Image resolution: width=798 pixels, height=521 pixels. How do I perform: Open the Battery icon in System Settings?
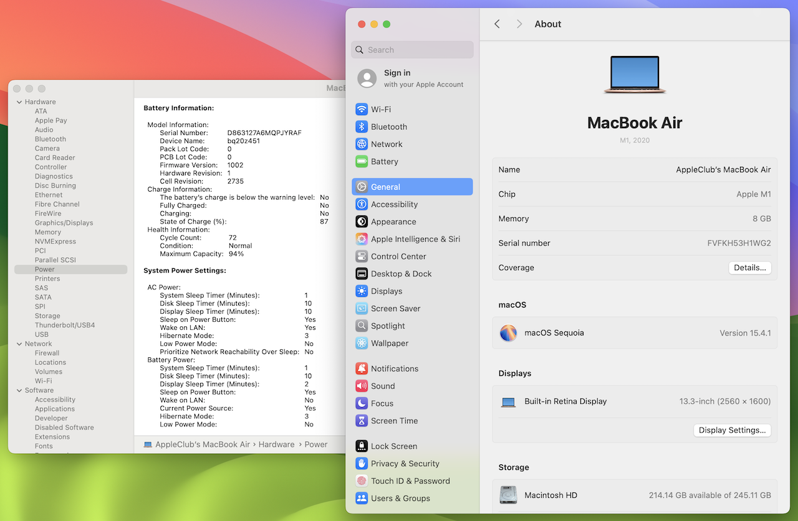pyautogui.click(x=362, y=162)
